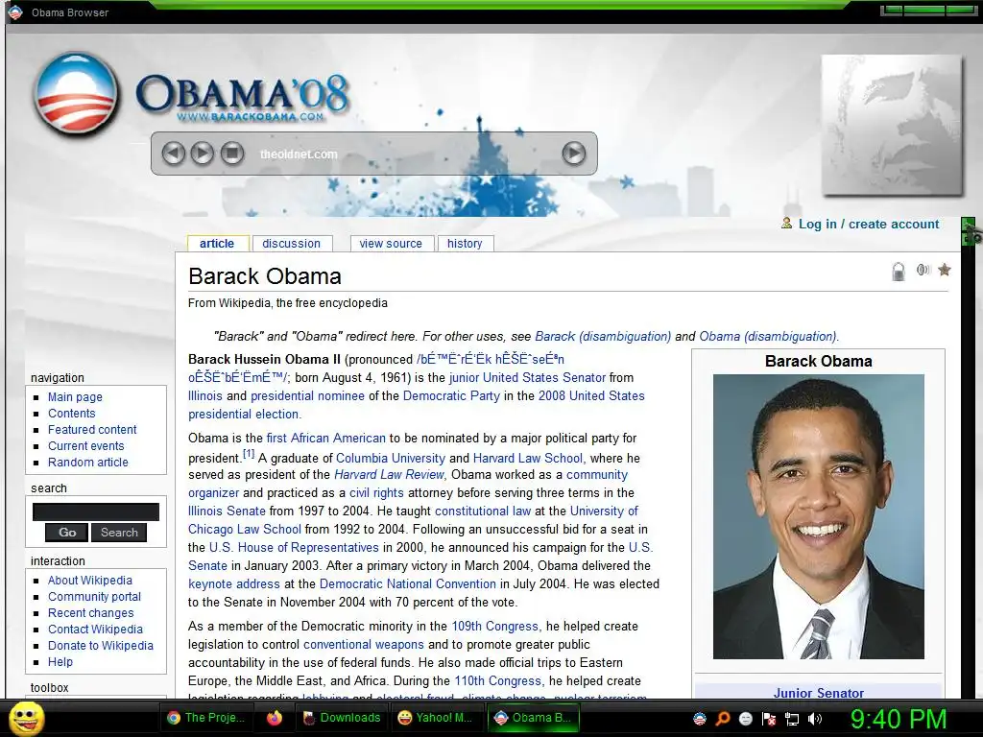Click the Obama logo tray icon
This screenshot has height=737, width=983.
tap(700, 719)
